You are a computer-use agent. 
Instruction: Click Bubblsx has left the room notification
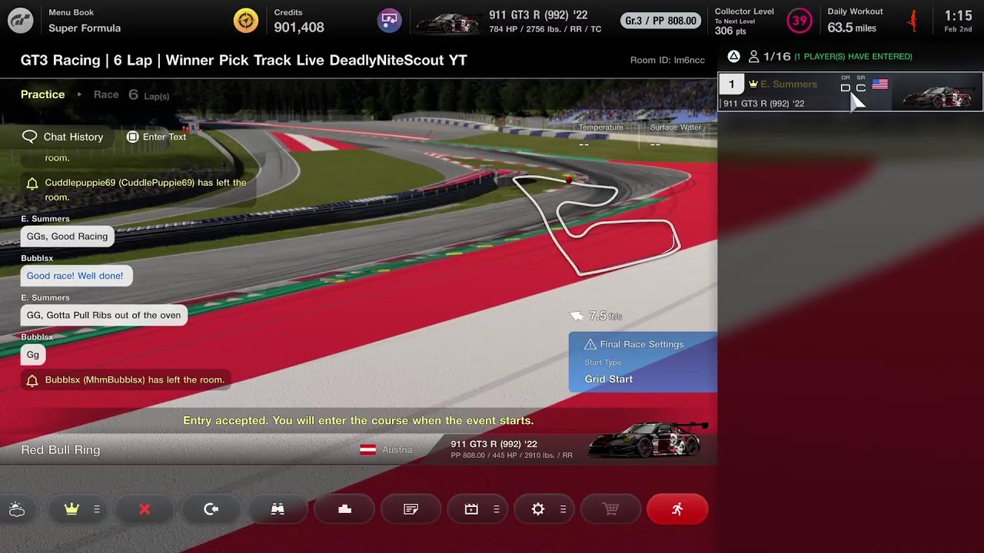pyautogui.click(x=125, y=380)
